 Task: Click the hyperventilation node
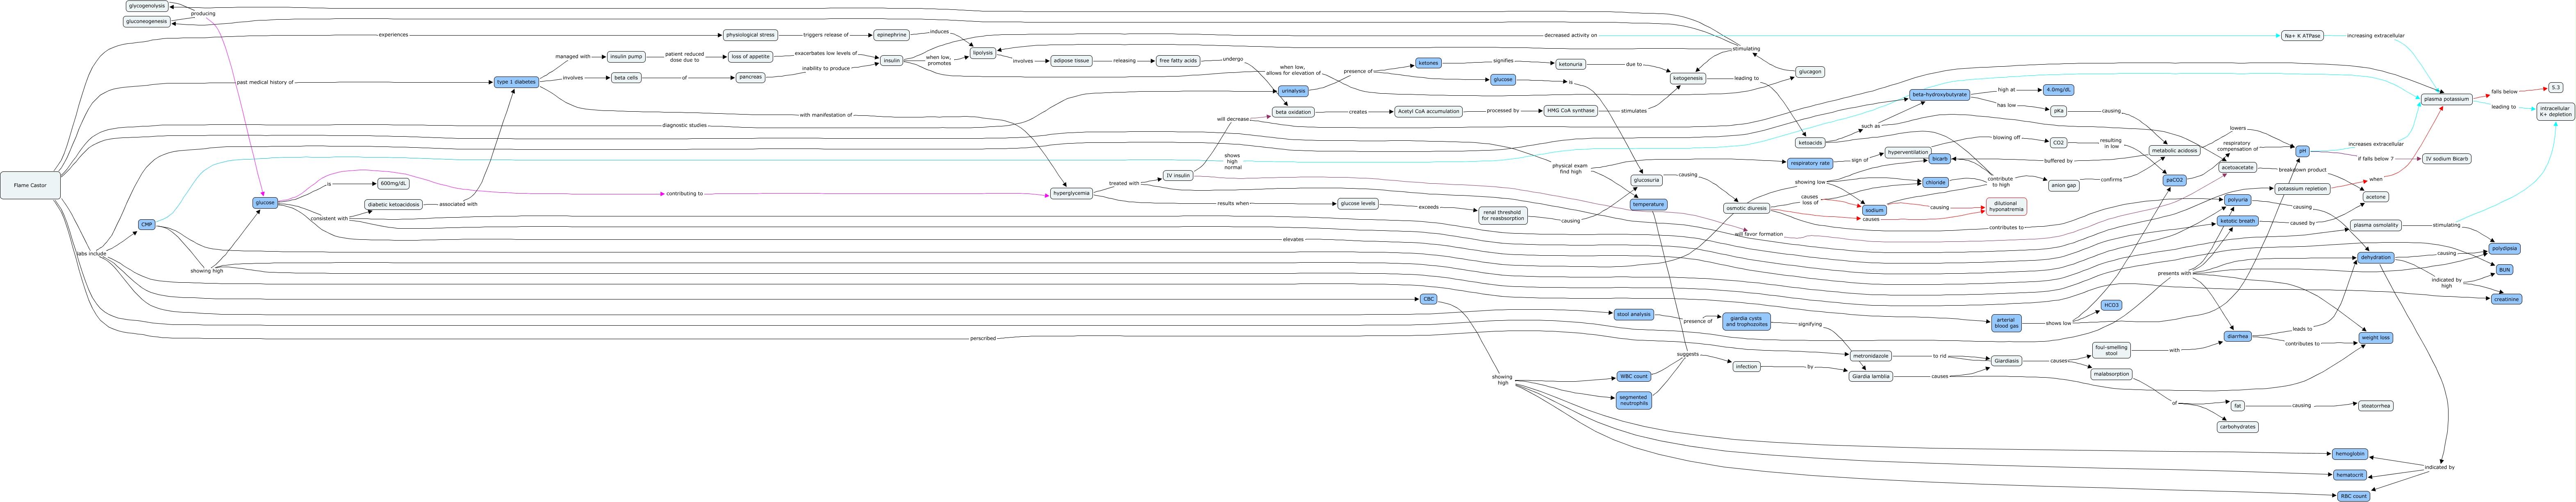point(1908,153)
